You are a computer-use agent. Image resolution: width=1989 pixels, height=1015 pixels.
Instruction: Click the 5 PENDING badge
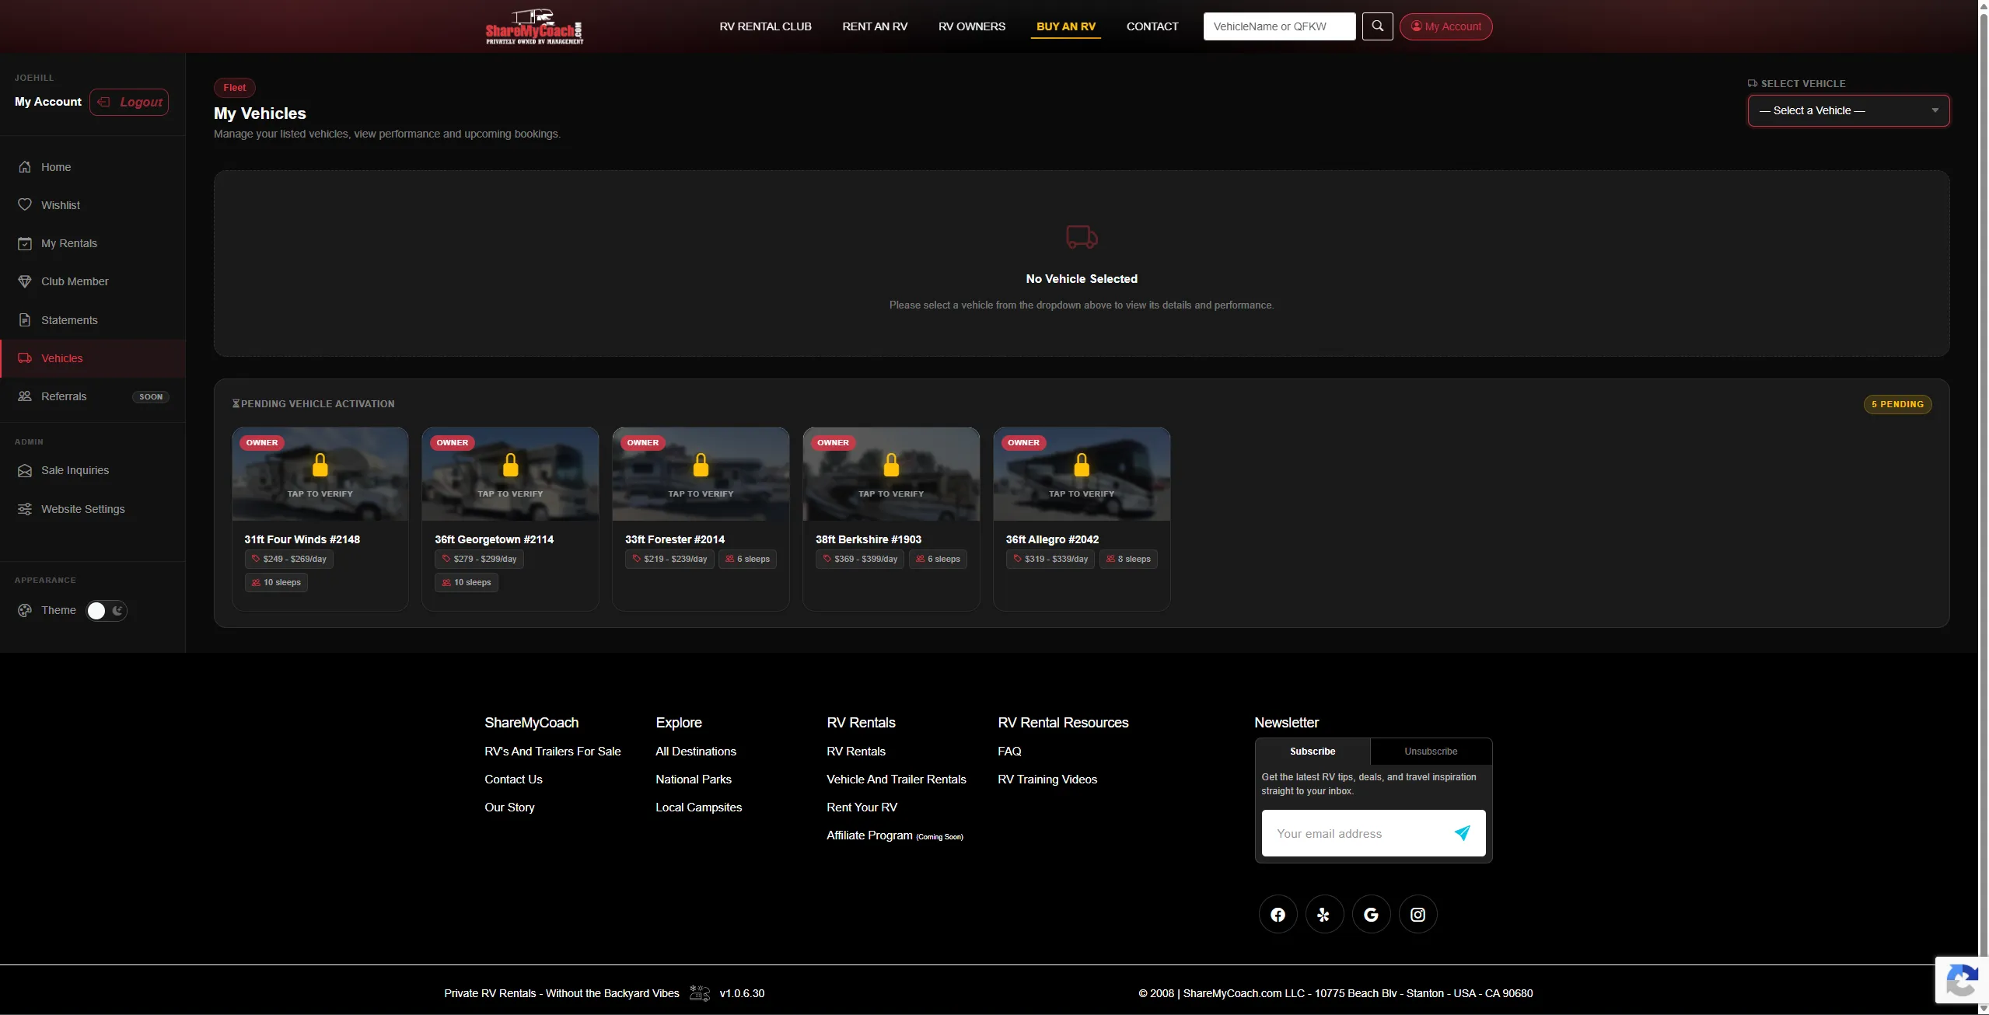pos(1897,404)
